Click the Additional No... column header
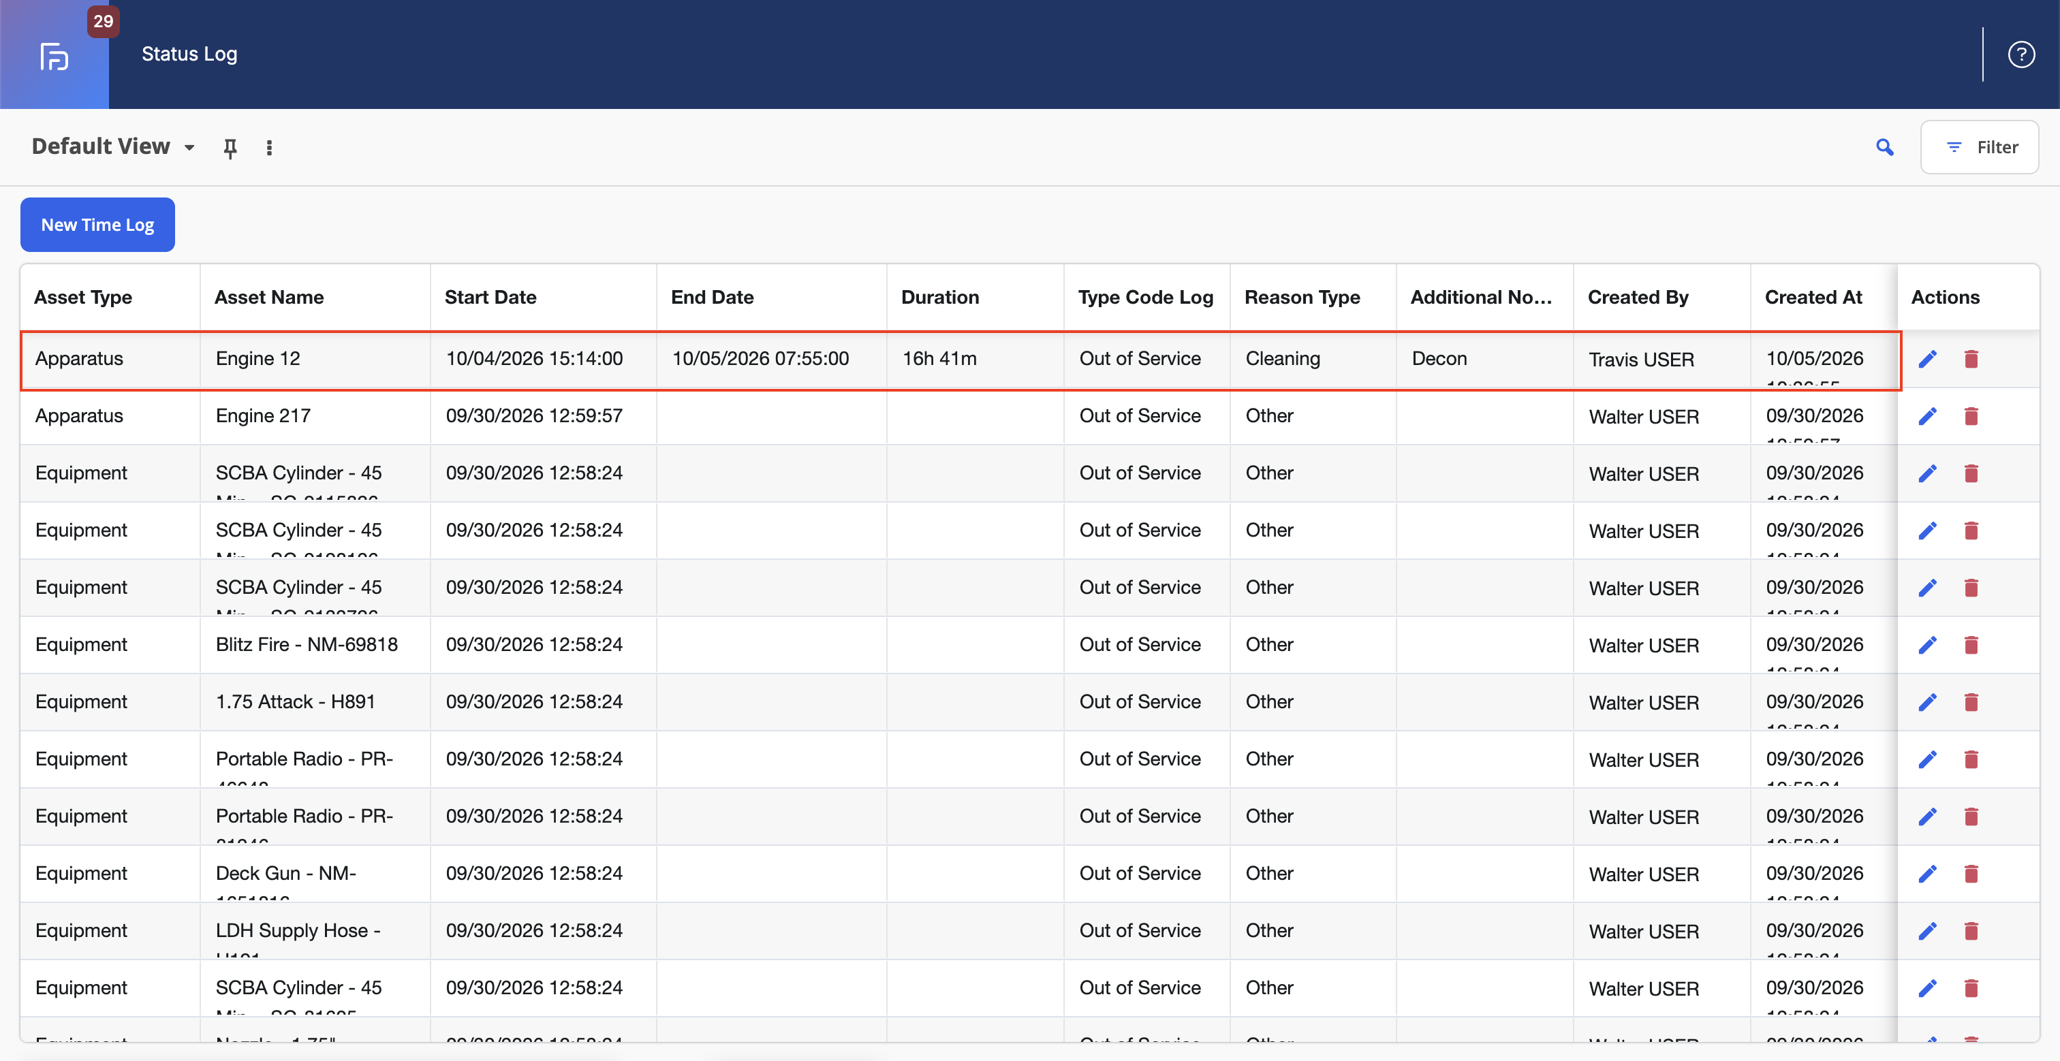This screenshot has height=1061, width=2060. (x=1481, y=298)
